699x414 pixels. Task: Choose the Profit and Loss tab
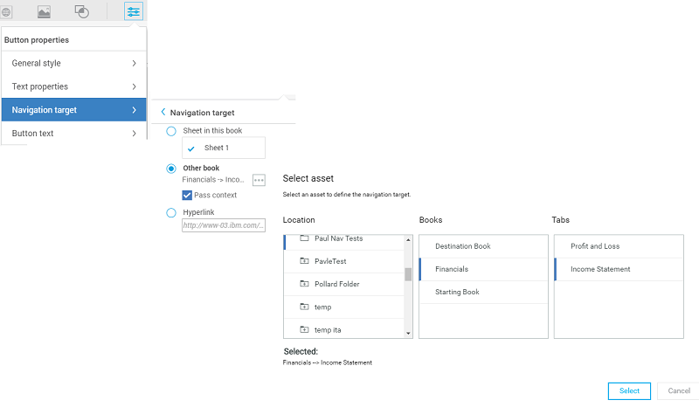coord(619,246)
